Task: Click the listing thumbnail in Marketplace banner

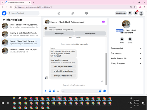Action: tap(46, 28)
